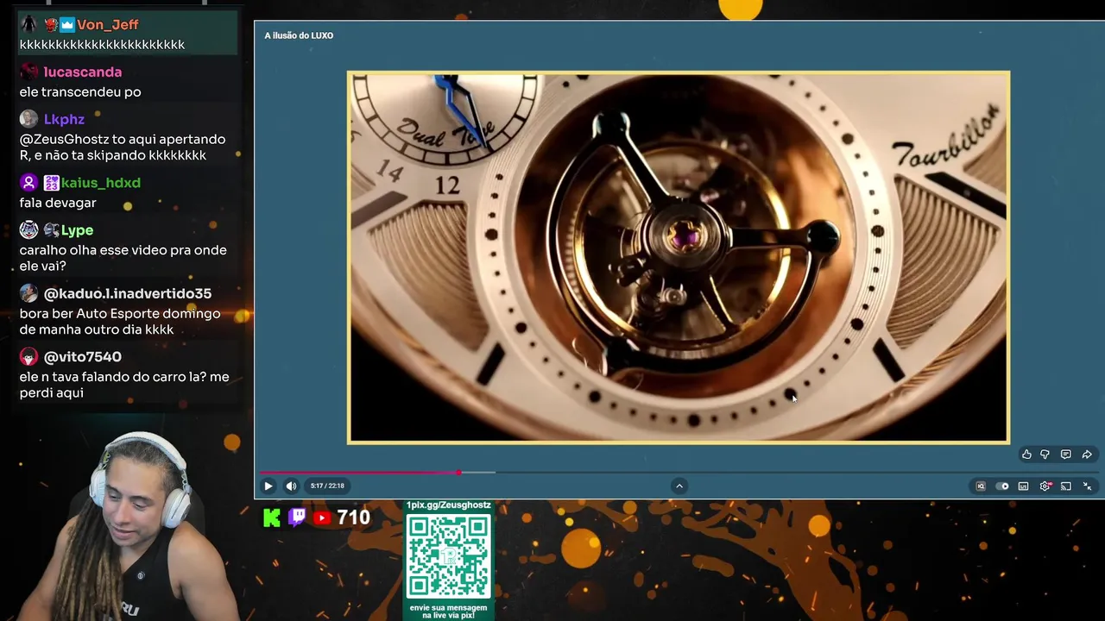Image resolution: width=1105 pixels, height=621 pixels.
Task: Mute the video volume speaker icon
Action: [291, 486]
